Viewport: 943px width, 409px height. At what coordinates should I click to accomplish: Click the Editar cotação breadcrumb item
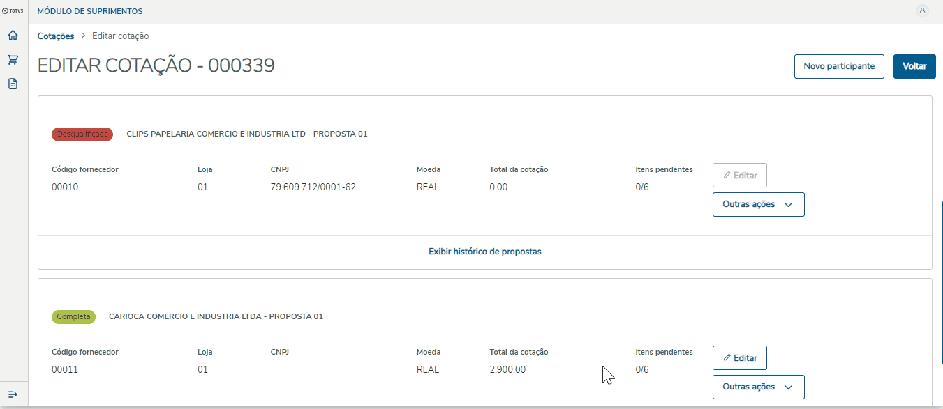click(x=120, y=36)
